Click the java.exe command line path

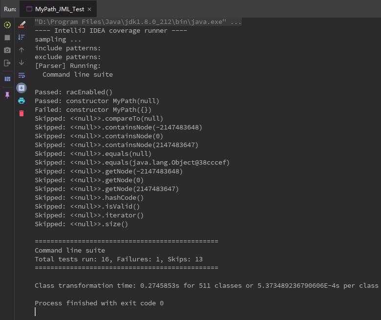pos(138,22)
